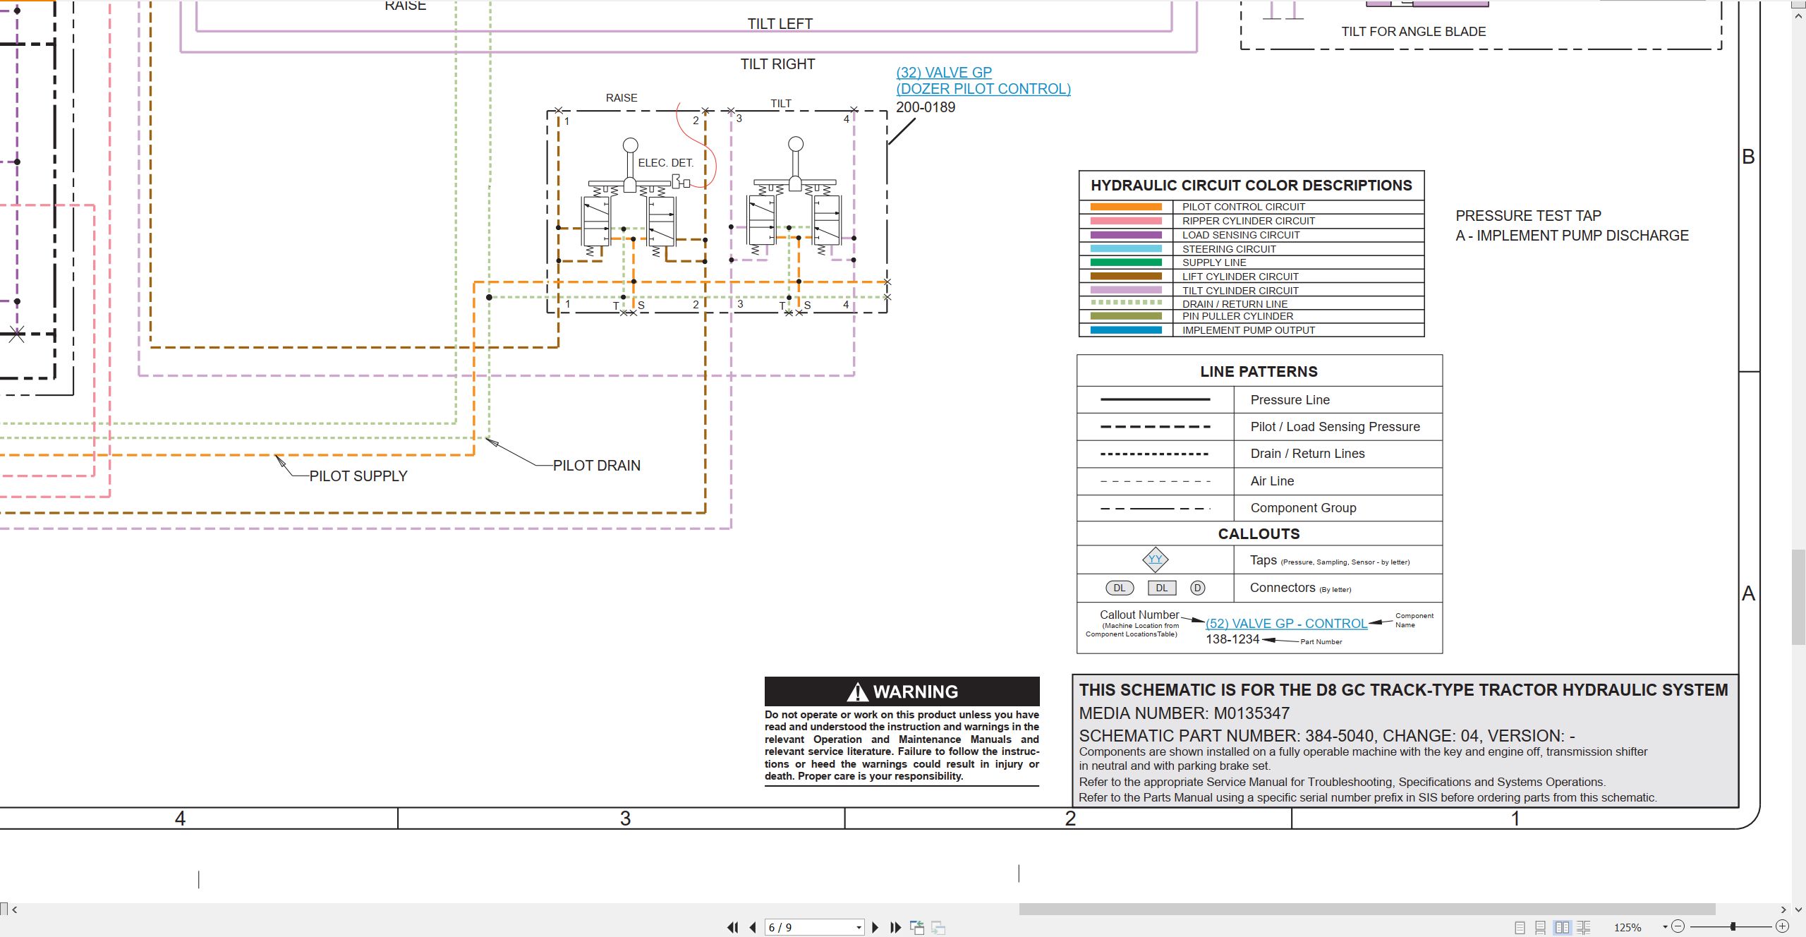Image resolution: width=1806 pixels, height=937 pixels.
Task: Click the (52) VALVE GP - CONTROL link
Action: pyautogui.click(x=1286, y=624)
